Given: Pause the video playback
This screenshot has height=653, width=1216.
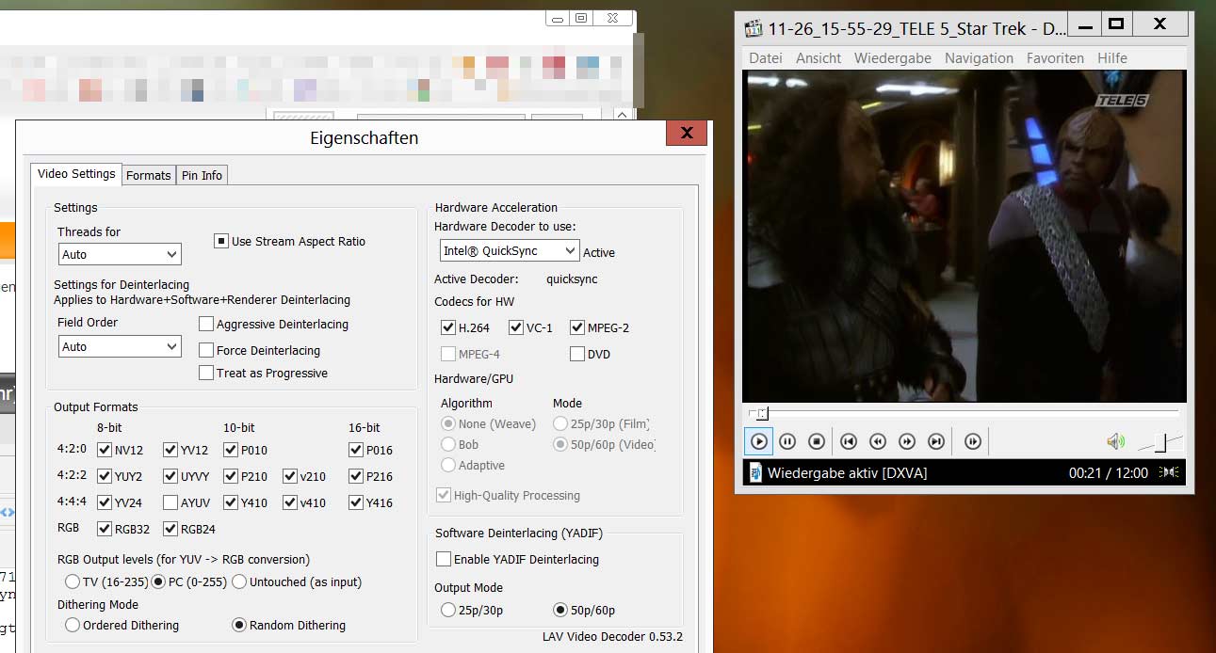Looking at the screenshot, I should coord(788,441).
